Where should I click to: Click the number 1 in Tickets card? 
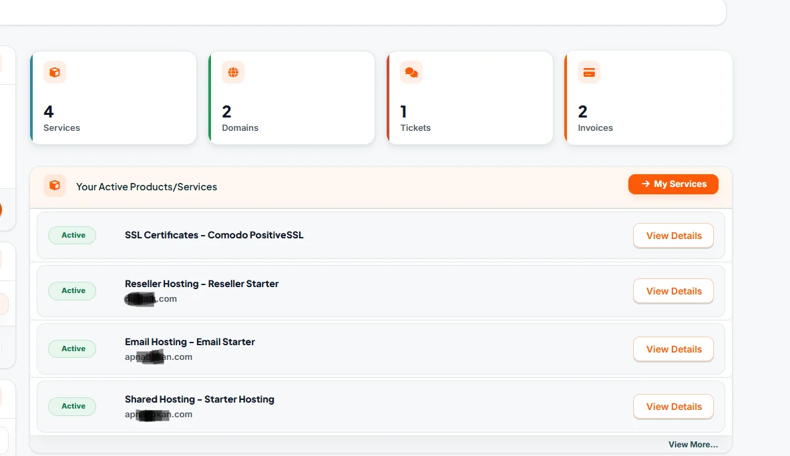(x=403, y=111)
